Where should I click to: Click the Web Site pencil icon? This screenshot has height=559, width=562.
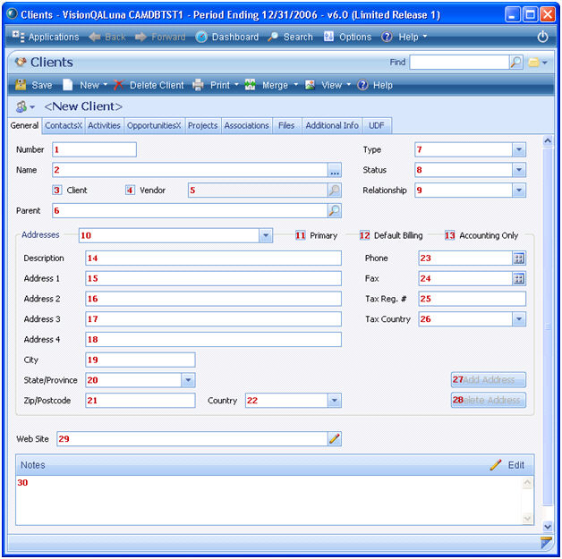(334, 438)
